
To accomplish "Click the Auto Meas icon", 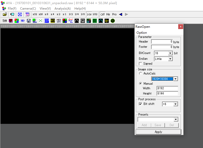I will click(52, 21).
